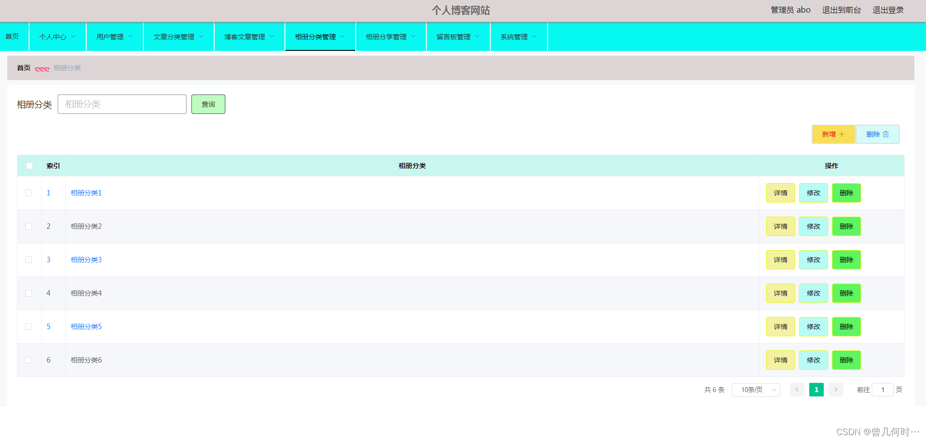Expand the 博客文章管理 menu chevron
The image size is (926, 441).
(x=272, y=36)
